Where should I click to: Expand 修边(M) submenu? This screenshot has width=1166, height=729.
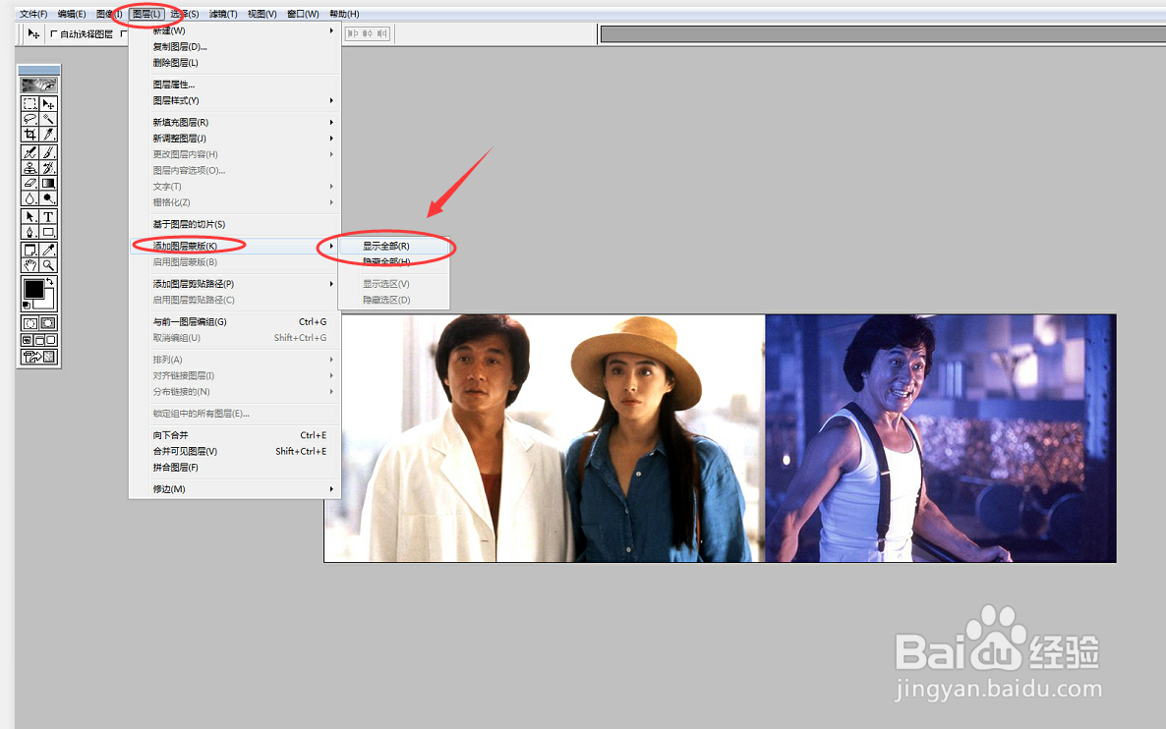click(x=235, y=489)
